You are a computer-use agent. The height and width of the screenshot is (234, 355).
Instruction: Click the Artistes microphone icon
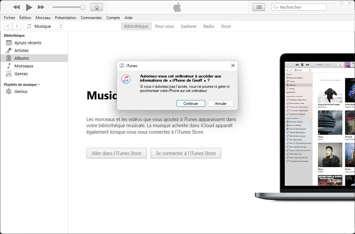click(9, 51)
